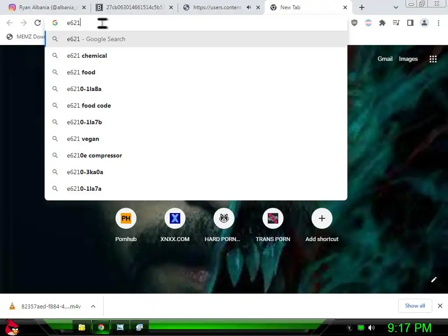Click the address bar containing e621
This screenshot has height=336, width=448.
[x=196, y=23]
